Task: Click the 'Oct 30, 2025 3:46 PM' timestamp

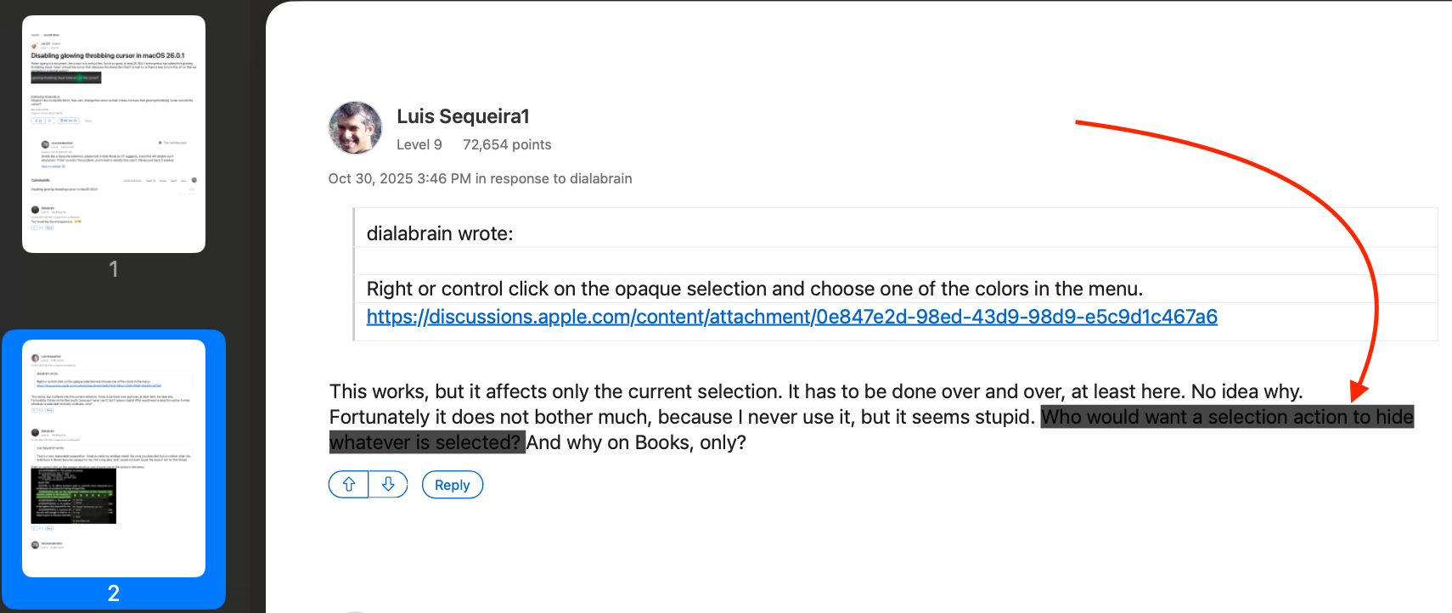Action: 399,178
